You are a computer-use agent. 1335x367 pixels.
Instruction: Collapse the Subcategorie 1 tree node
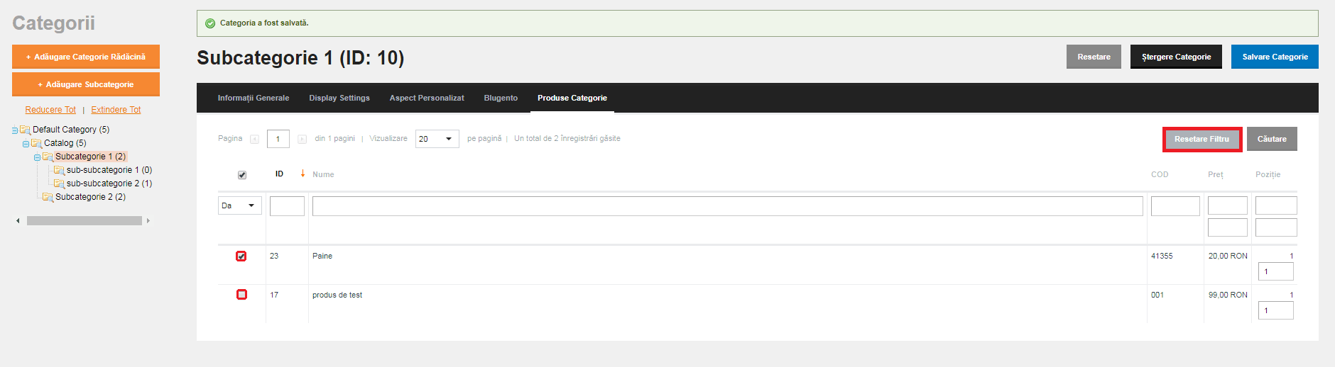(37, 157)
